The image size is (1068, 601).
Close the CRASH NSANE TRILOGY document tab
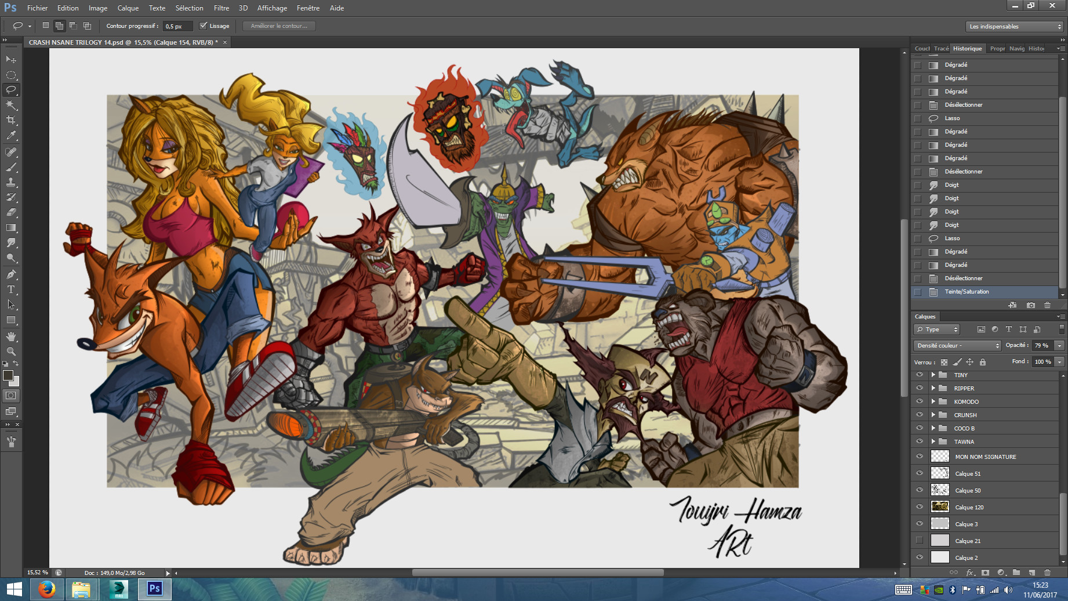pos(225,42)
